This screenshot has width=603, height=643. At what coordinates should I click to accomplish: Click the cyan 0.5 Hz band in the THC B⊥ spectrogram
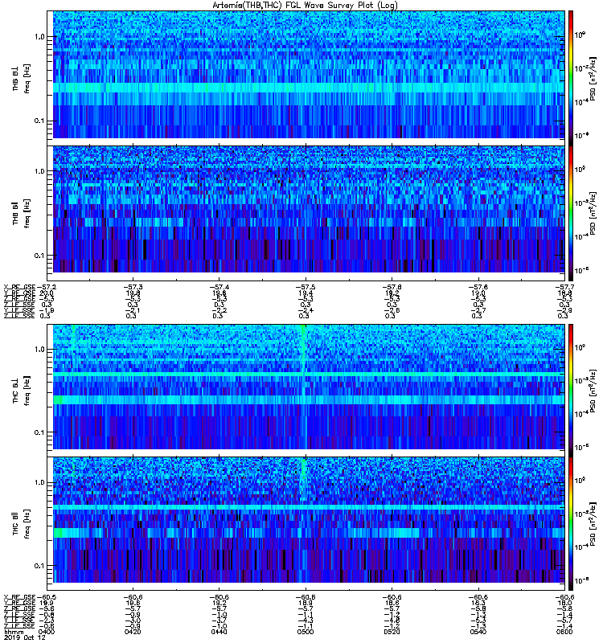click(309, 375)
